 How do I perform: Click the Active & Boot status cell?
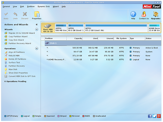click(152, 48)
